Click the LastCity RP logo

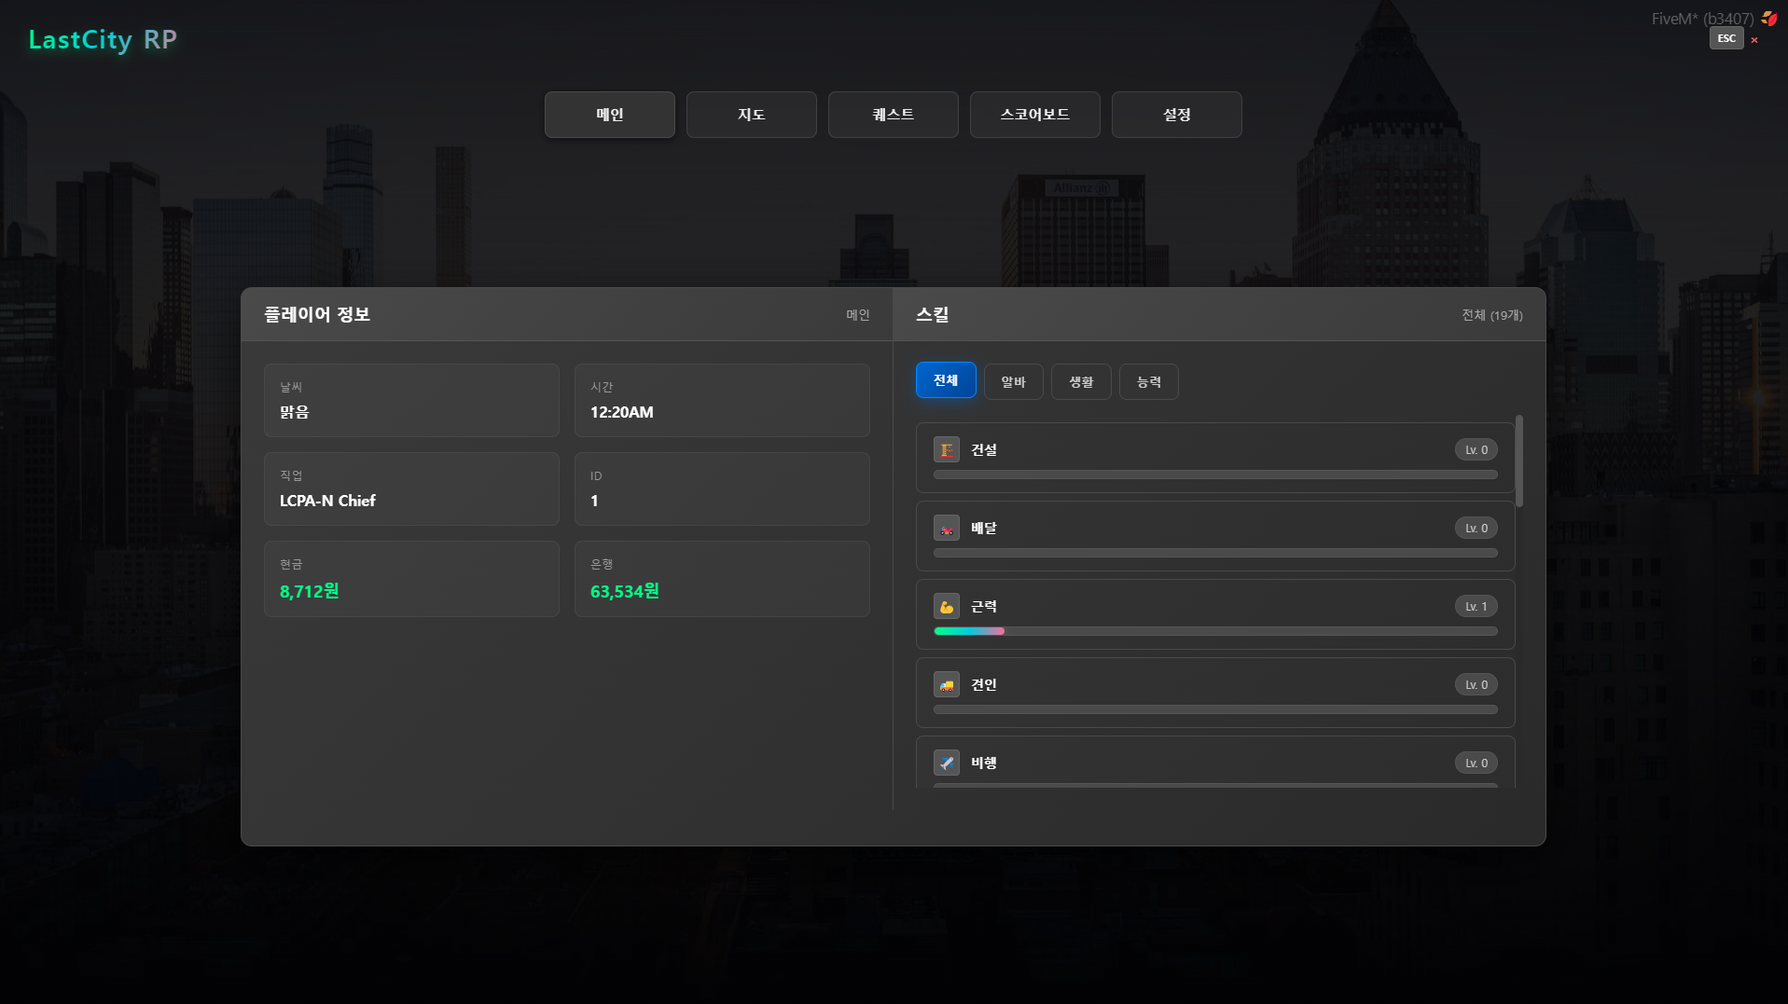103,40
